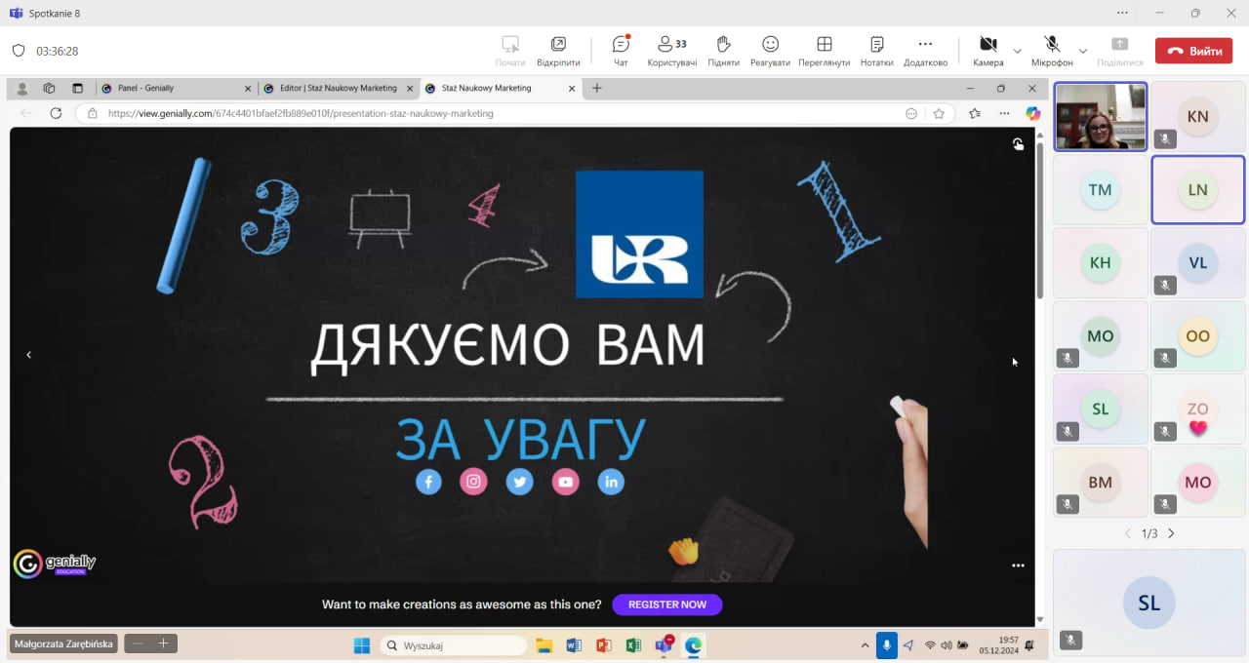The height and width of the screenshot is (663, 1249).
Task: Open the View (Переглянути) options
Action: pyautogui.click(x=824, y=51)
